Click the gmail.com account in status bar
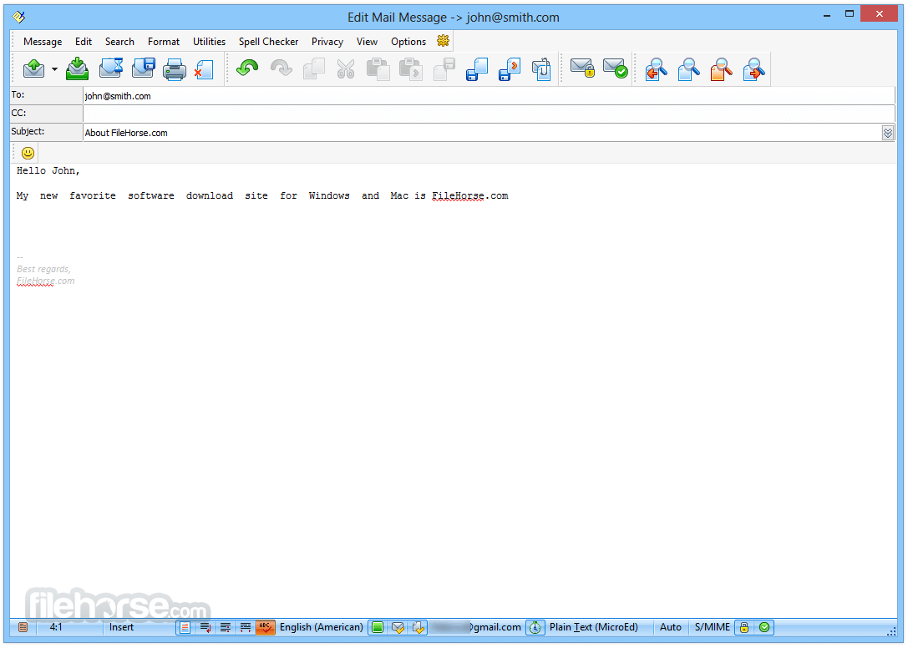Screen dimensions: 908x648 [476, 627]
